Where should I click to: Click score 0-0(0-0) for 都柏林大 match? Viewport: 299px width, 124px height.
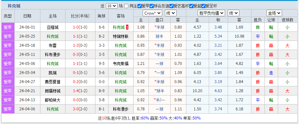pyautogui.click(x=80, y=100)
